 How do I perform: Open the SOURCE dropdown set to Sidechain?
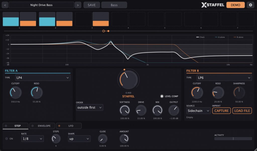(x=199, y=111)
